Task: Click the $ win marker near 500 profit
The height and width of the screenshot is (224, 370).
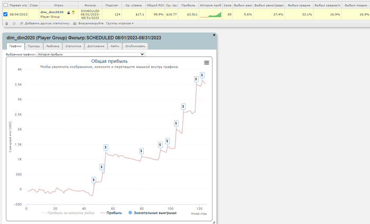Action: 101,167
